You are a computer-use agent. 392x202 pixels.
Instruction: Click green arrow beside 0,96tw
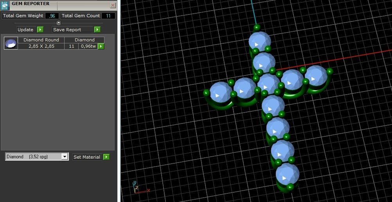pos(101,46)
